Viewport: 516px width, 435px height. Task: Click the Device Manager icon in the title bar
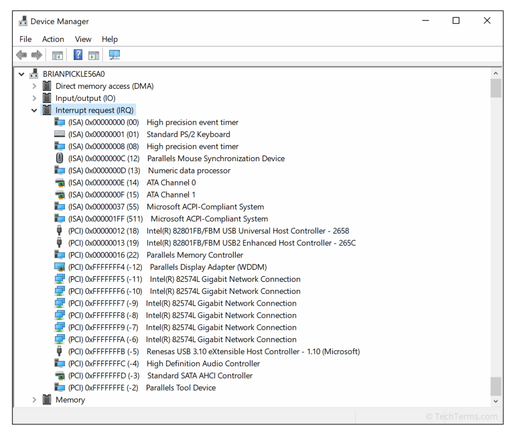click(22, 21)
